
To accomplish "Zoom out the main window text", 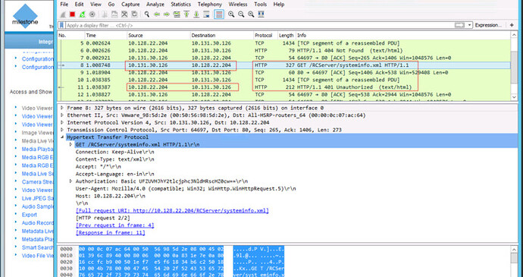I will pyautogui.click(x=241, y=14).
